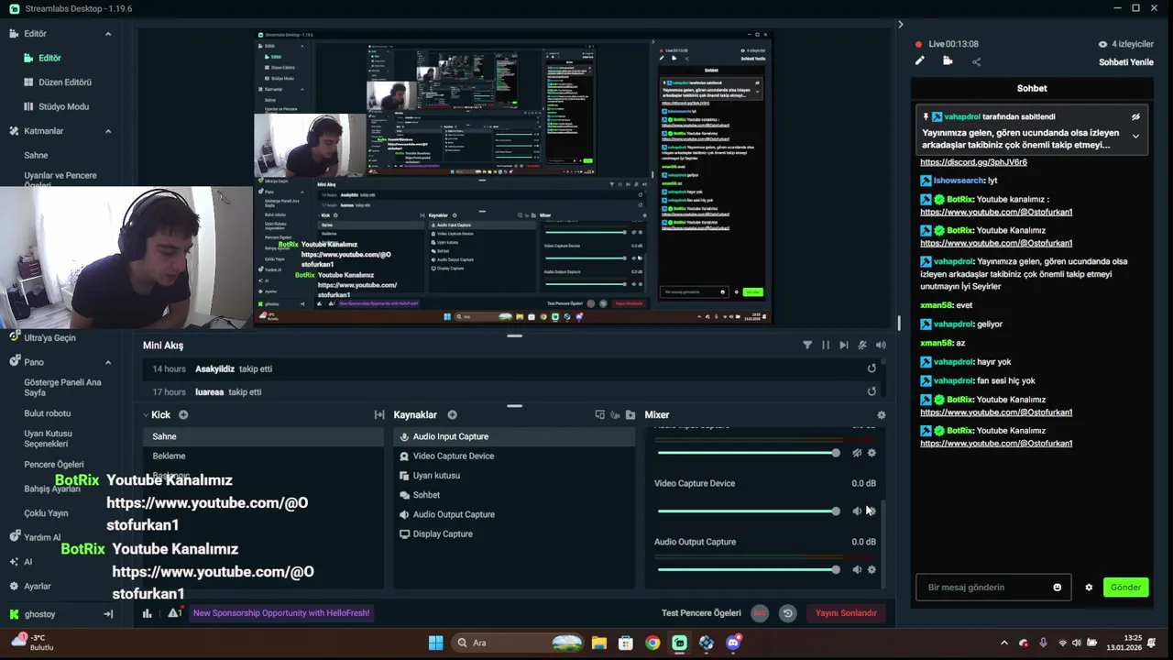Image resolution: width=1173 pixels, height=660 pixels.
Task: Open the notifications alert icon in footer
Action: (174, 613)
